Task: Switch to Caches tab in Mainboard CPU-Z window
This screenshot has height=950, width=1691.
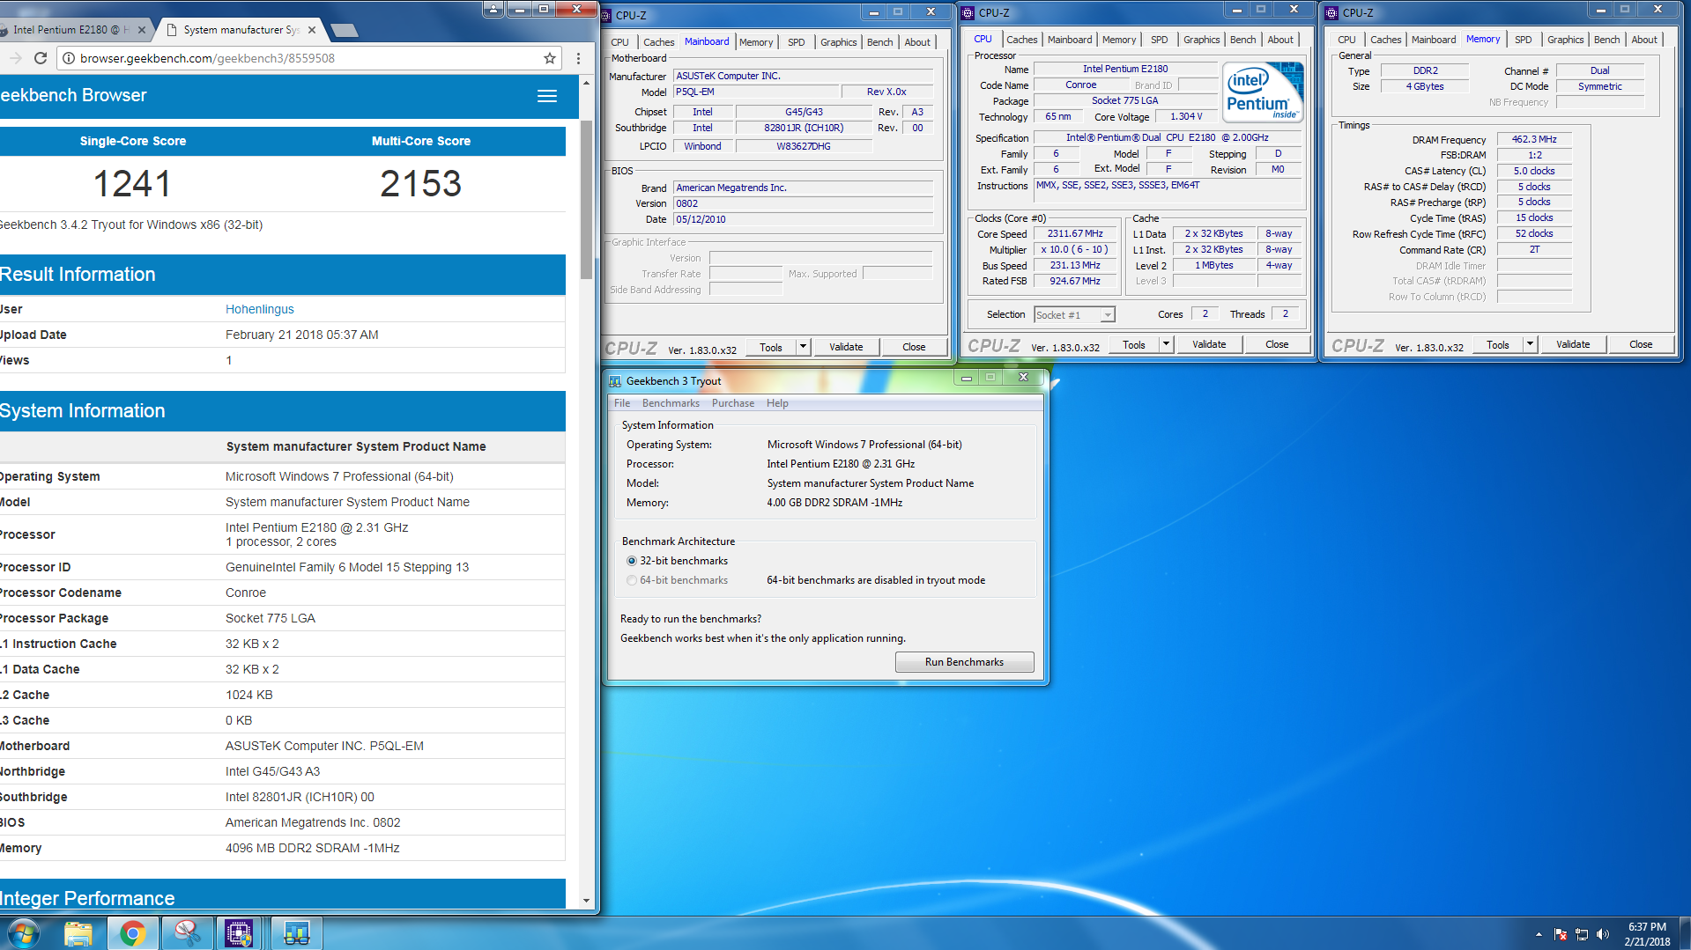Action: (x=658, y=42)
